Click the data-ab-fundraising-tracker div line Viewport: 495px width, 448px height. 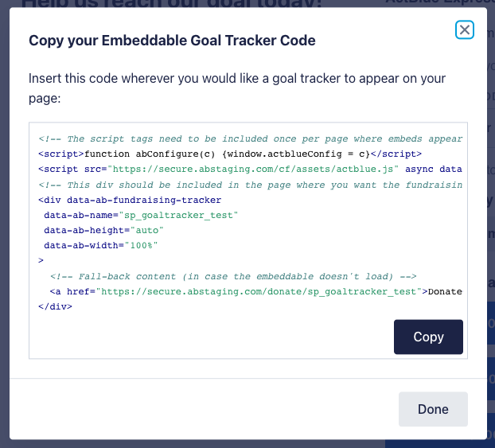point(130,200)
